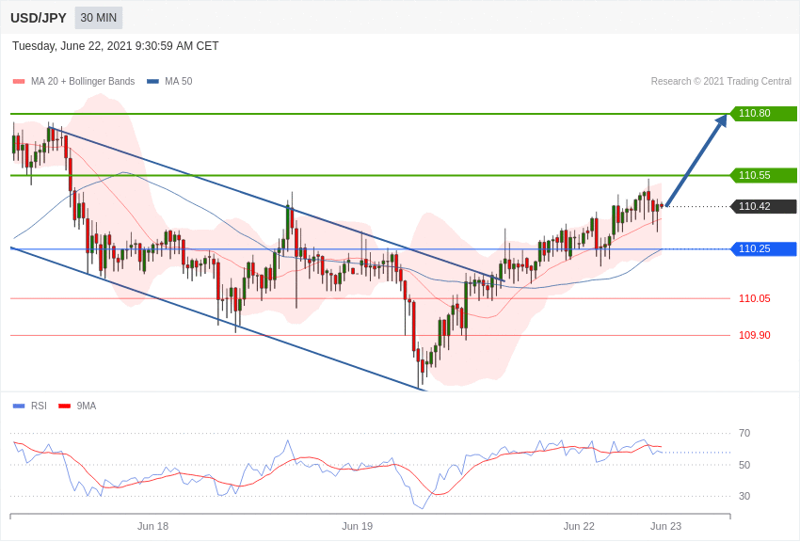Screen dimensions: 800x542
Task: Toggle the MA 50 legend entry
Action: [169, 81]
